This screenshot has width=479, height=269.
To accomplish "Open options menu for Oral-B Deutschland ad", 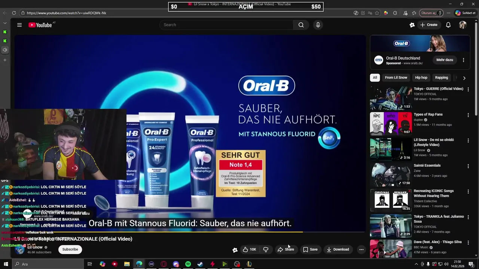I will 463,60.
